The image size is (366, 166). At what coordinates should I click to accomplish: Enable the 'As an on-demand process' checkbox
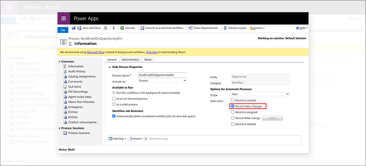coord(113,98)
